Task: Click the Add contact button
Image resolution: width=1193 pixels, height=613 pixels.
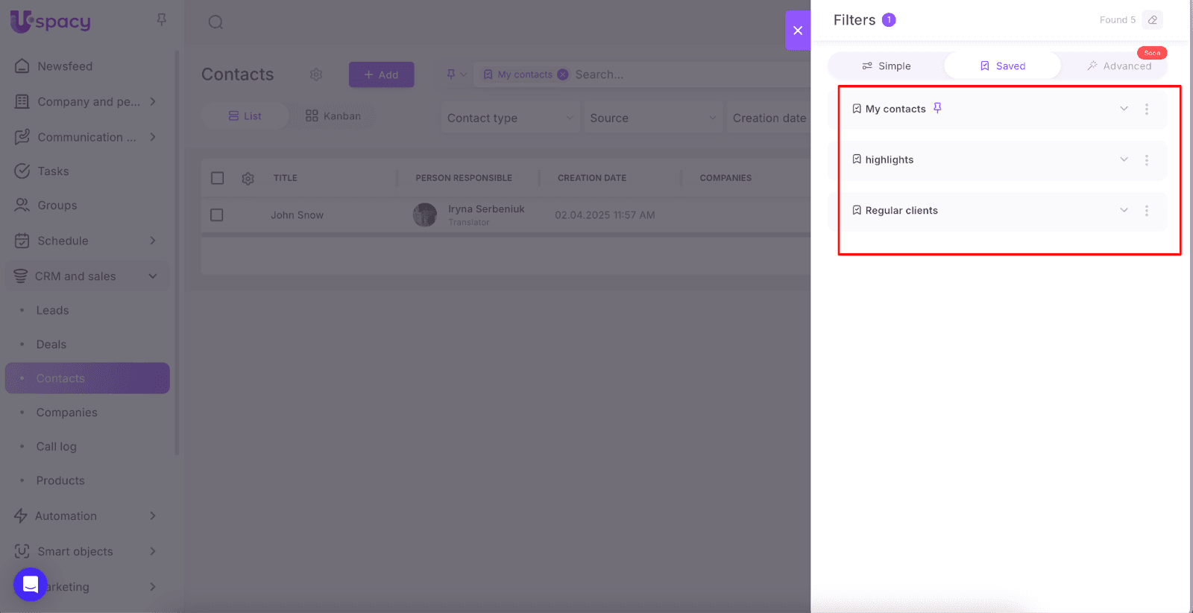Action: tap(381, 74)
